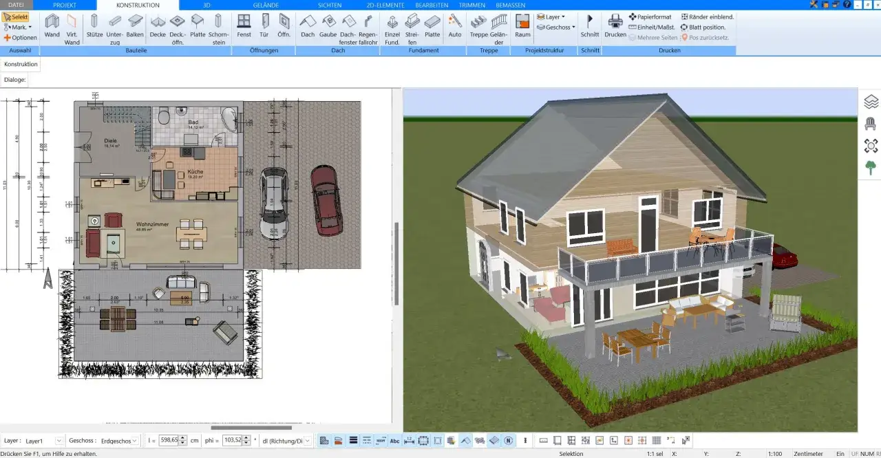881x458 pixels.
Task: Click Papierformat in Drucken group
Action: 650,17
